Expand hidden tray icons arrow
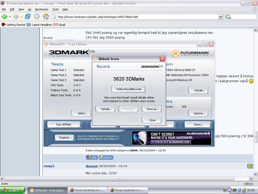This screenshot has height=194, width=258. 230,190
